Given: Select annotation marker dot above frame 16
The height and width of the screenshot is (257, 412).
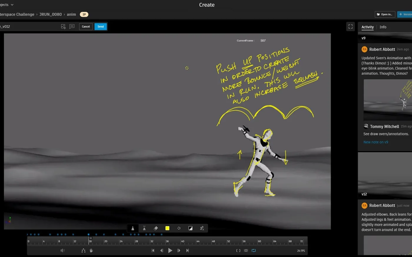Looking at the screenshot, I should coord(89,234).
